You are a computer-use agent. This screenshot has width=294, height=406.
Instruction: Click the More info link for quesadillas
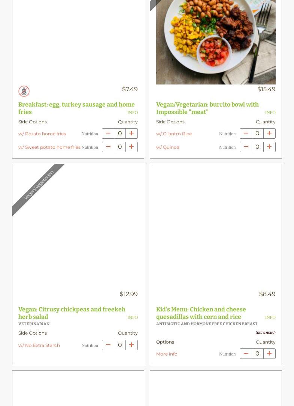[167, 354]
